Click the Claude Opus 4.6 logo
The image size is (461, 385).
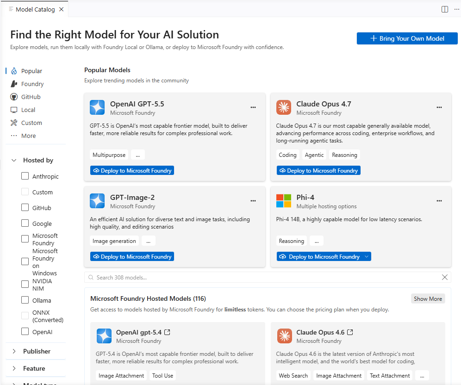(x=284, y=336)
